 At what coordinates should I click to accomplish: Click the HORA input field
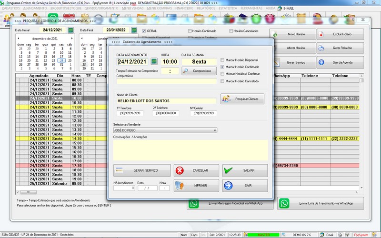point(170,62)
